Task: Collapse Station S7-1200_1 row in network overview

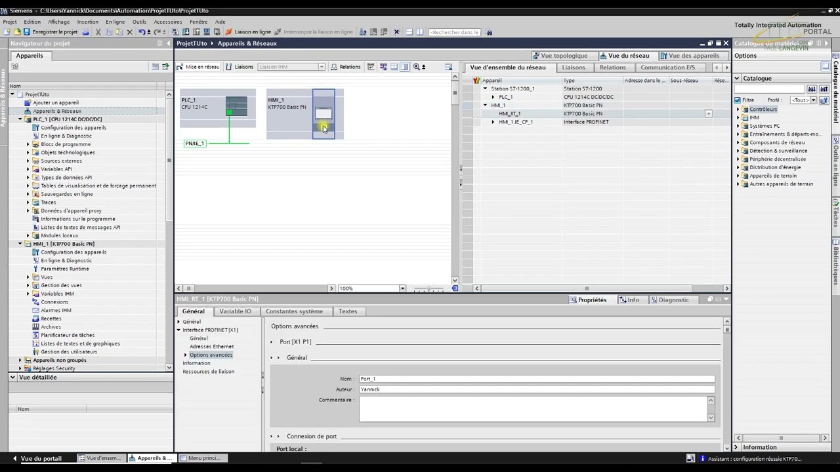Action: click(x=485, y=88)
